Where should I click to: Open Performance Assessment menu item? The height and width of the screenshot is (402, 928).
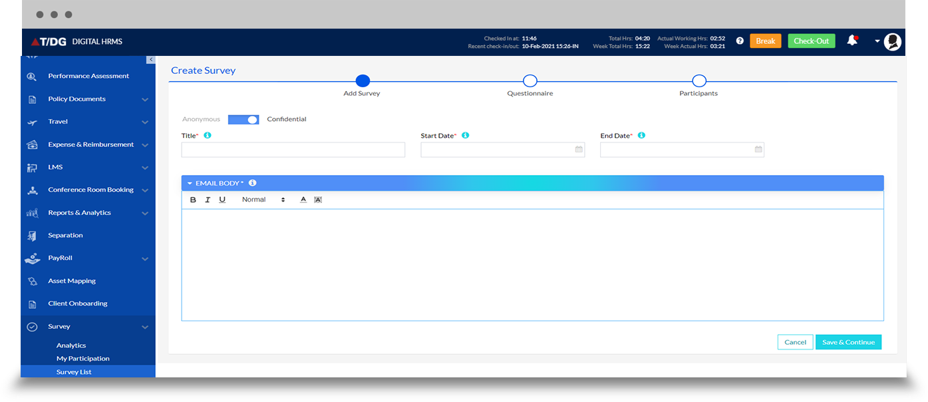[x=88, y=77]
